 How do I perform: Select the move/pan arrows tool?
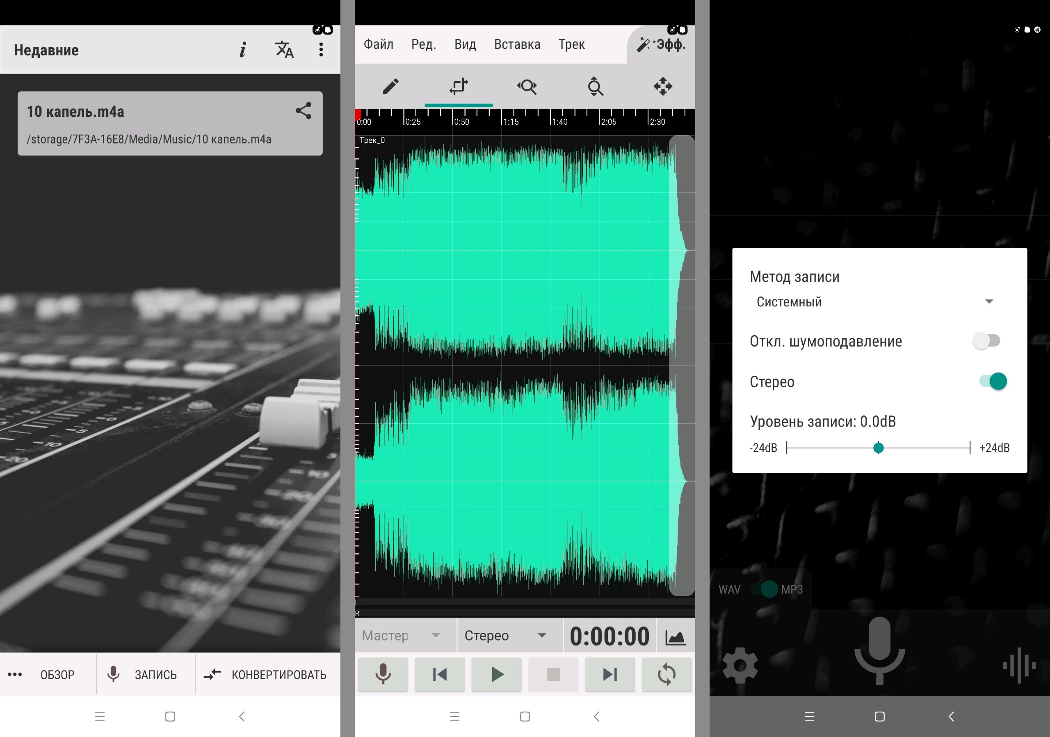[663, 87]
